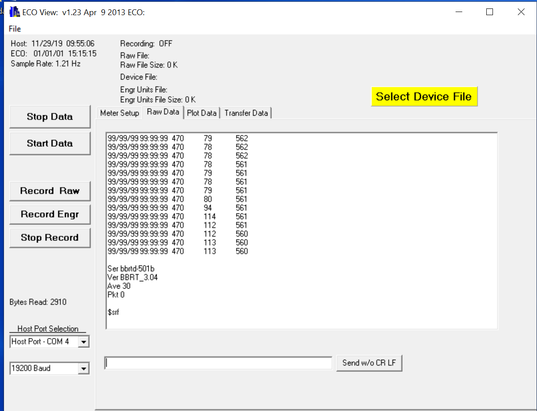Click the $srf line in output
This screenshot has width=537, height=411.
(113, 312)
